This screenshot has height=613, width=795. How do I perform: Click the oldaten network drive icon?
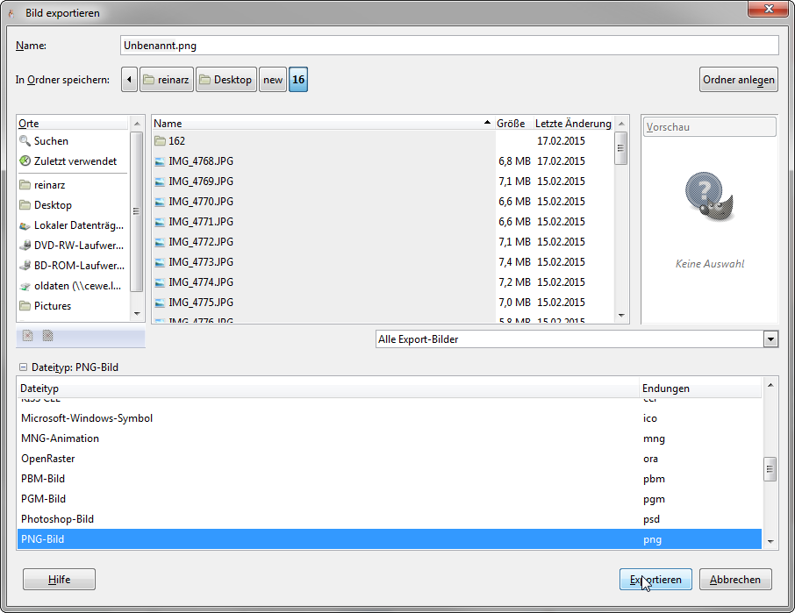click(25, 286)
